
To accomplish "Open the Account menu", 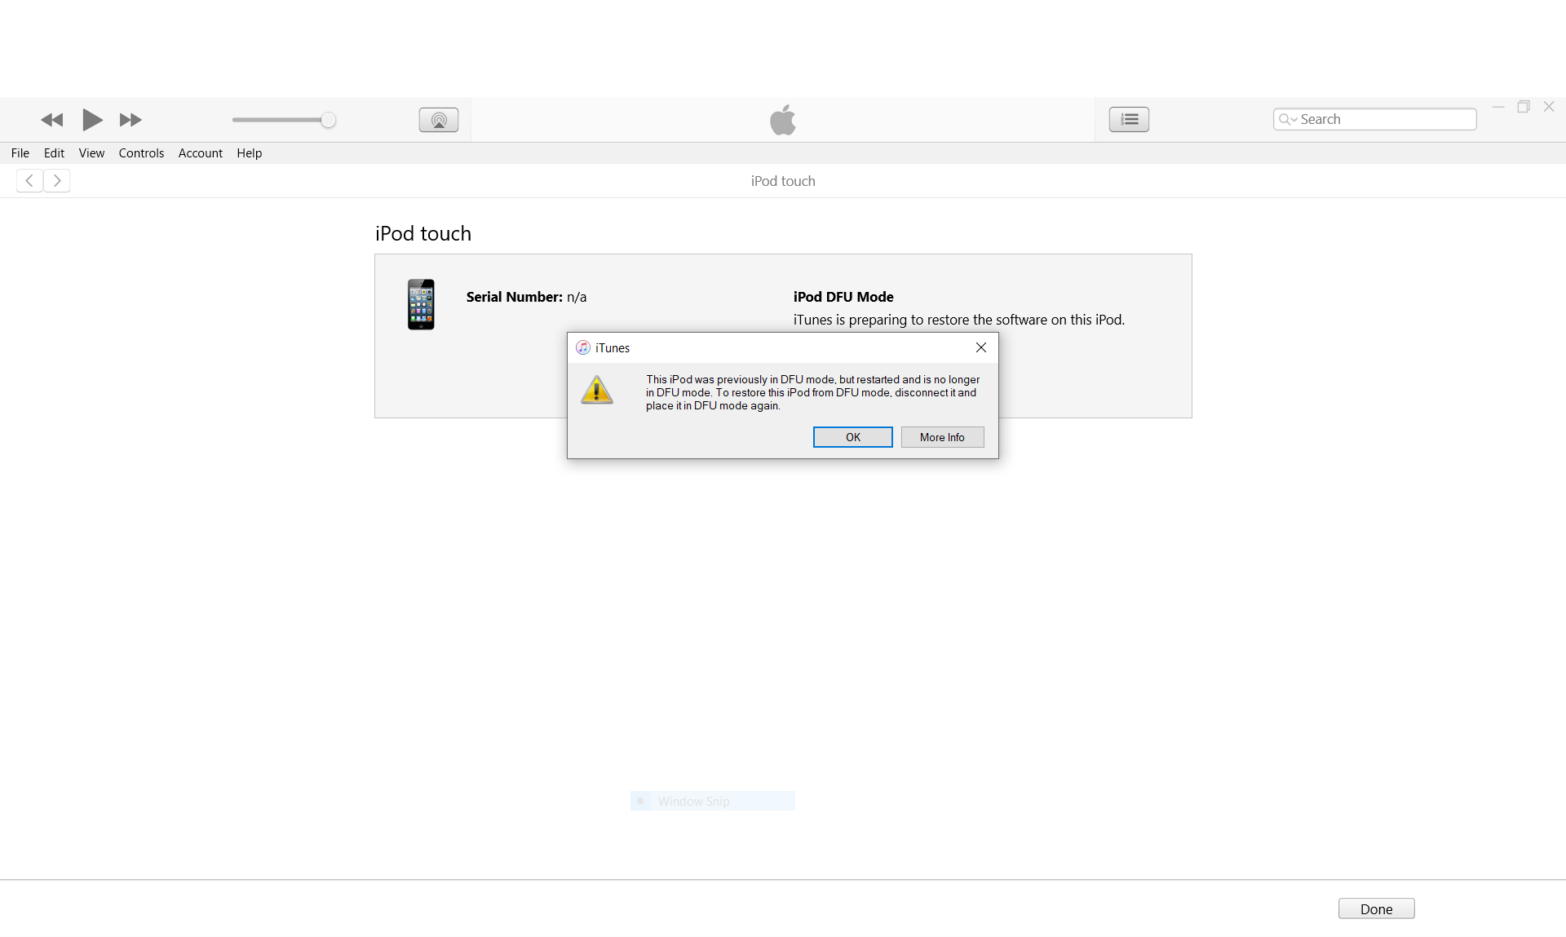I will click(201, 153).
